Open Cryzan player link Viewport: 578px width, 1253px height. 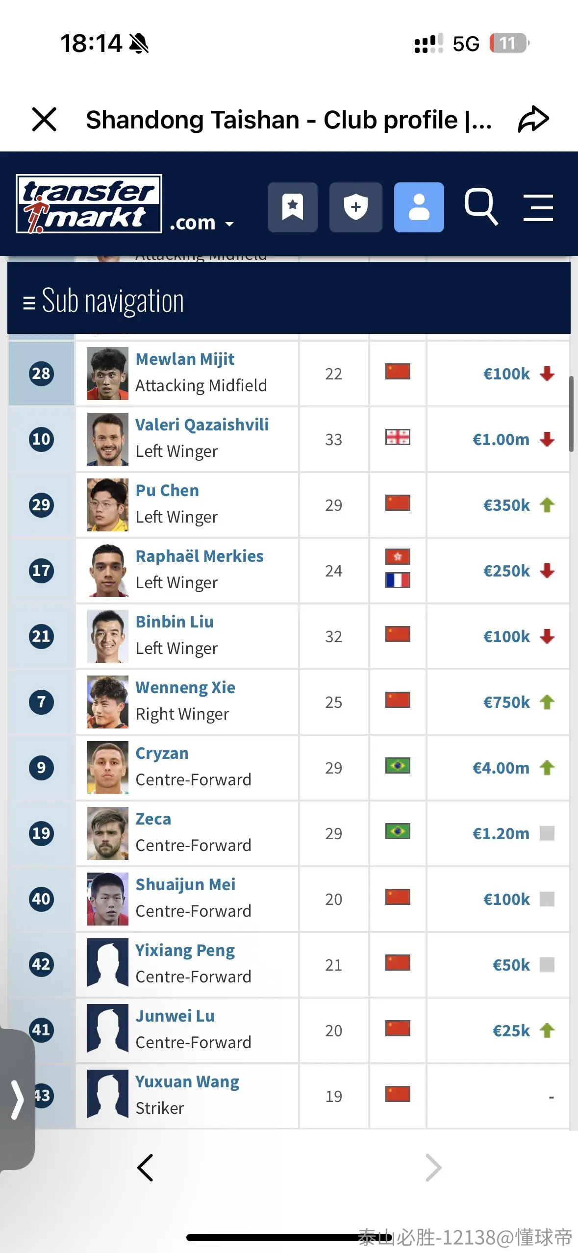(162, 753)
